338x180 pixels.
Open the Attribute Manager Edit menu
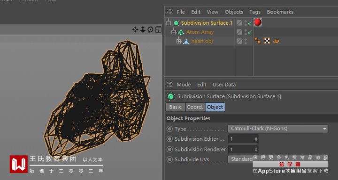click(202, 85)
